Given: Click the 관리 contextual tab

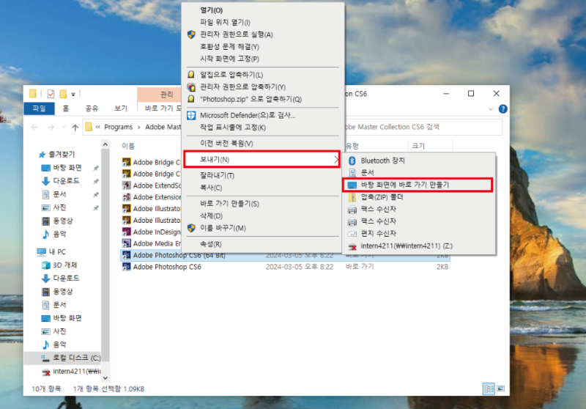Looking at the screenshot, I should tap(166, 95).
